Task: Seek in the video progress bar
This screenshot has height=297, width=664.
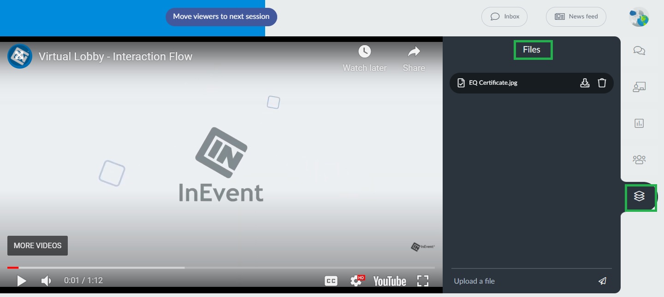Action: tap(221, 268)
